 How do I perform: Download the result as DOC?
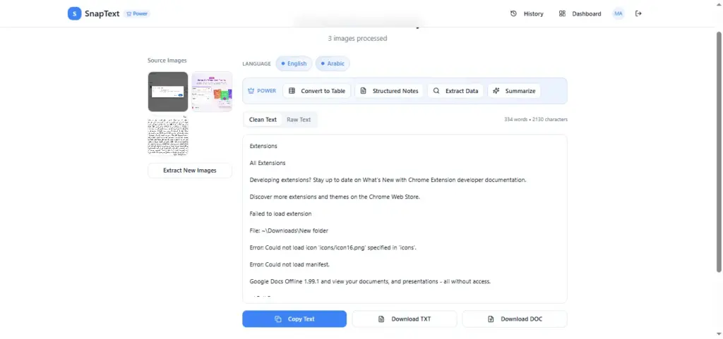pos(515,319)
